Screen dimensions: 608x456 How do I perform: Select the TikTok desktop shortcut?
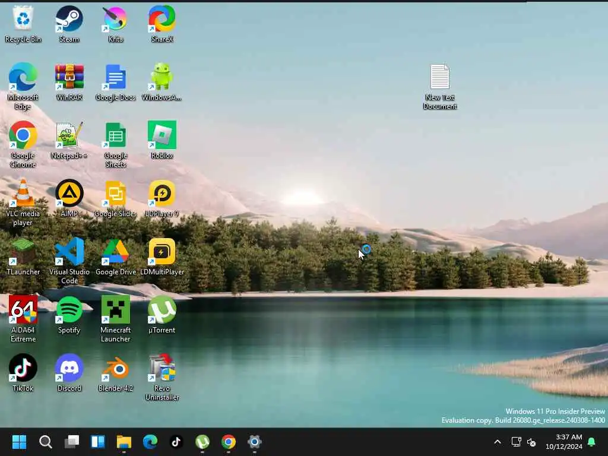click(23, 373)
